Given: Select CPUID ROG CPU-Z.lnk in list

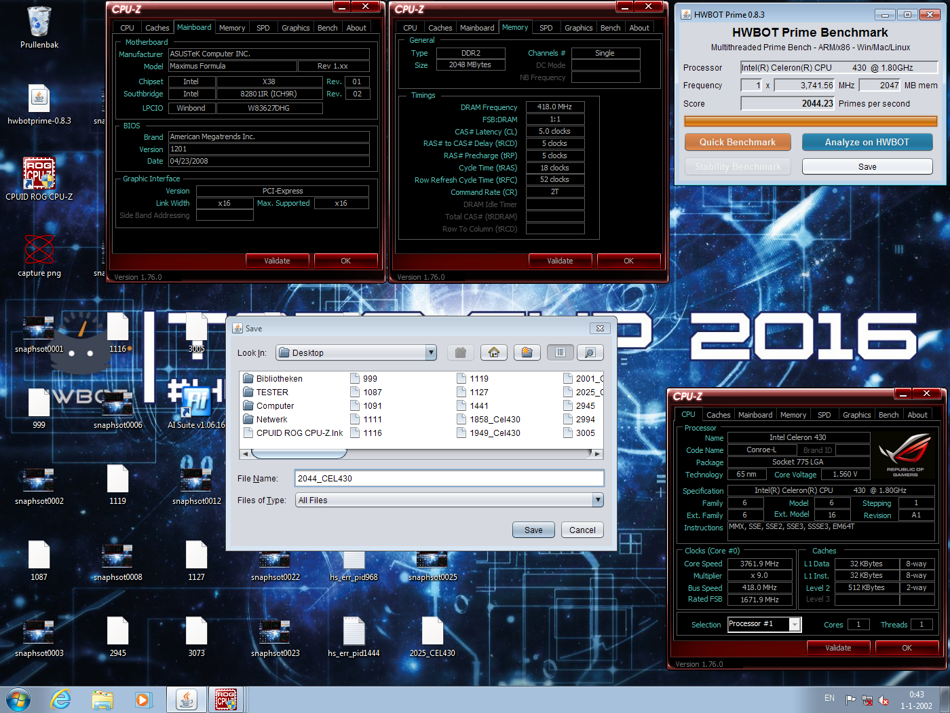Looking at the screenshot, I should 293,433.
